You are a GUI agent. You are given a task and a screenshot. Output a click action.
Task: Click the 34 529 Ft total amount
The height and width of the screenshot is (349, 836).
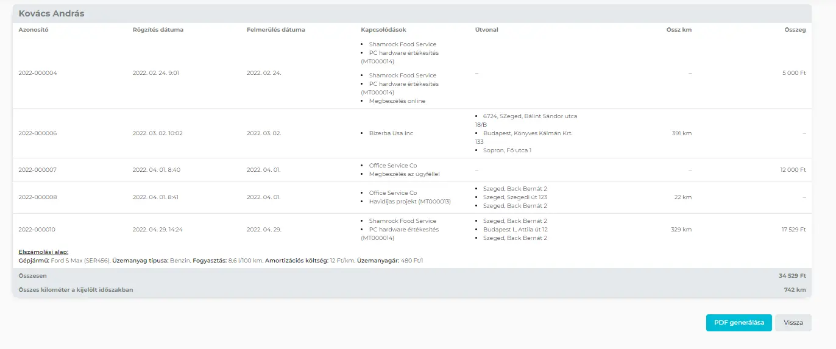[792, 276]
